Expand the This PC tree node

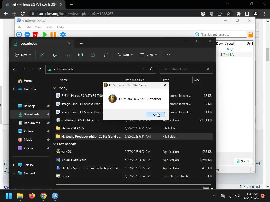click(x=14, y=165)
